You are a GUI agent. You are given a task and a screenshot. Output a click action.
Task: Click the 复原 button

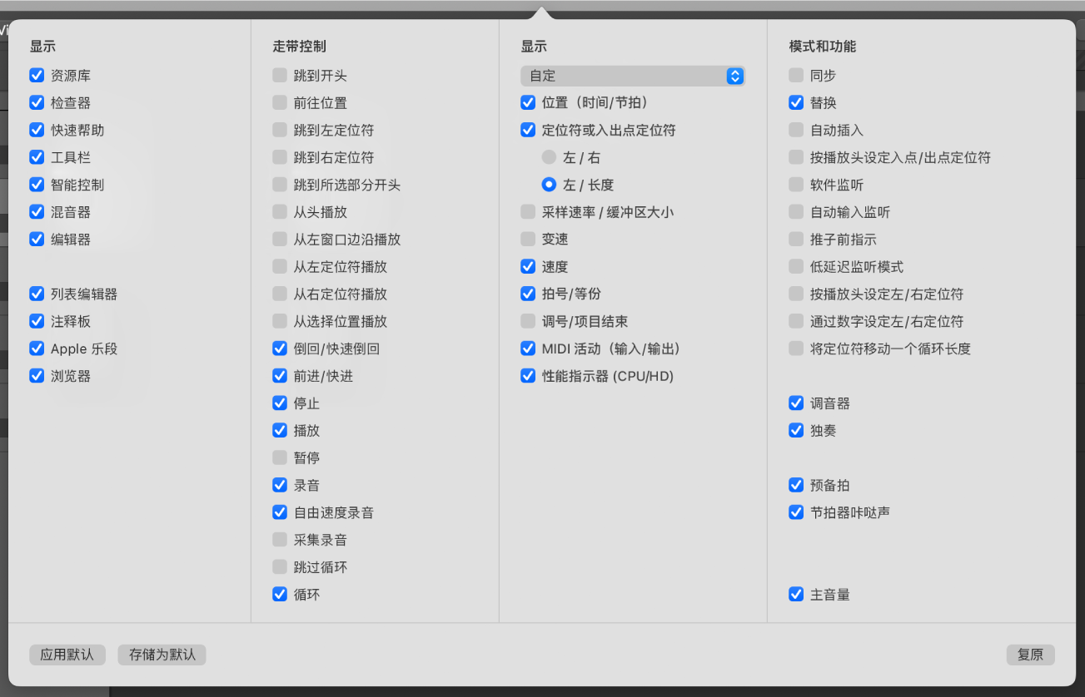1031,655
